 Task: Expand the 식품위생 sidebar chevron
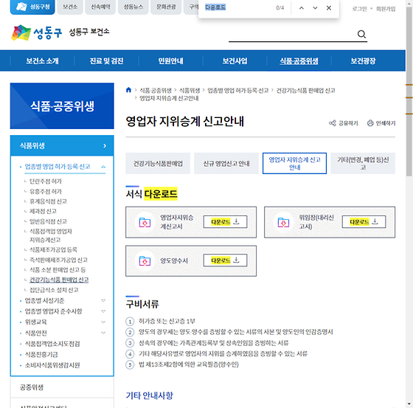[x=105, y=145]
